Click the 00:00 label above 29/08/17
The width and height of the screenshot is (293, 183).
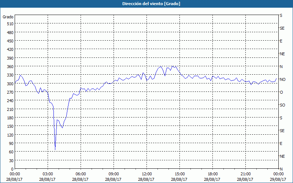(x=278, y=174)
